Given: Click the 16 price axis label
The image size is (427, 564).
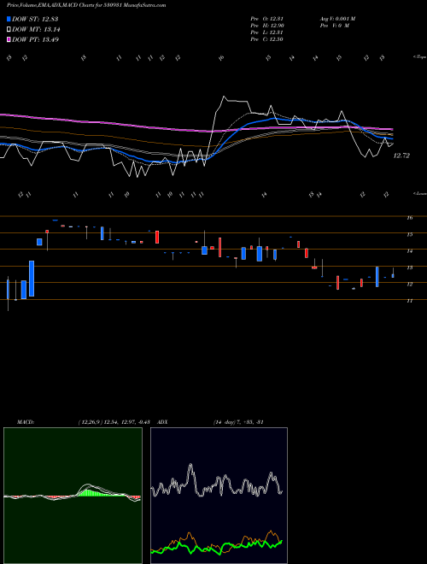Looking at the screenshot, I should [x=409, y=218].
